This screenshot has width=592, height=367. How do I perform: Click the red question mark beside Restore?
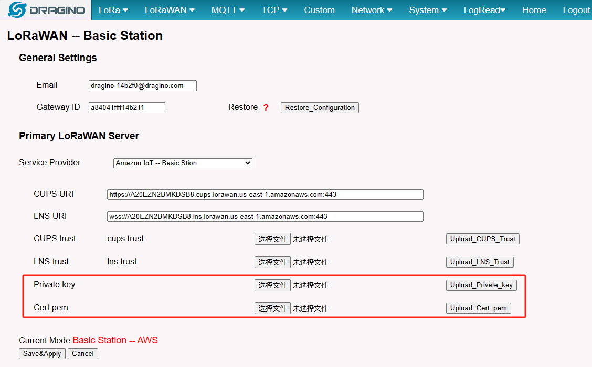266,108
